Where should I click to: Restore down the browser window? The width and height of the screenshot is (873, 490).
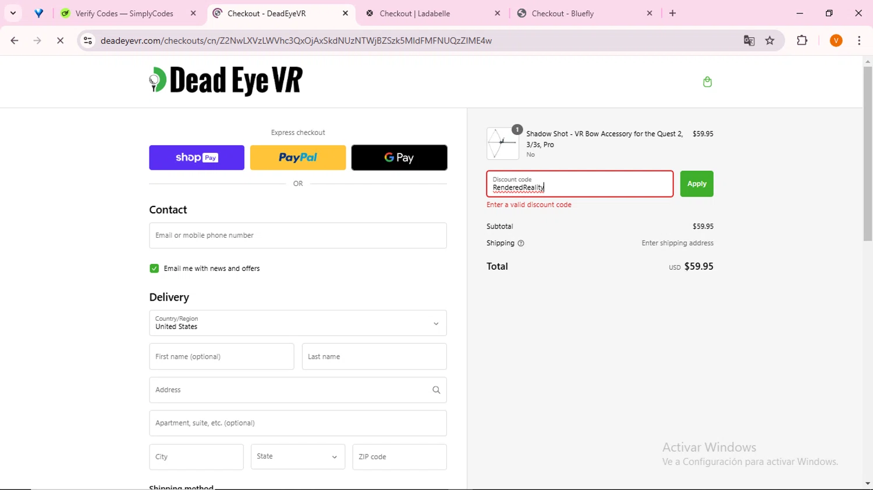[x=829, y=13]
